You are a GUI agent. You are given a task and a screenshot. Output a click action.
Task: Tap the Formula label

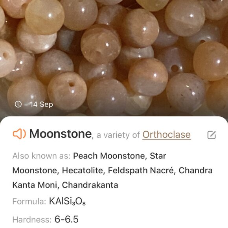pos(29,202)
